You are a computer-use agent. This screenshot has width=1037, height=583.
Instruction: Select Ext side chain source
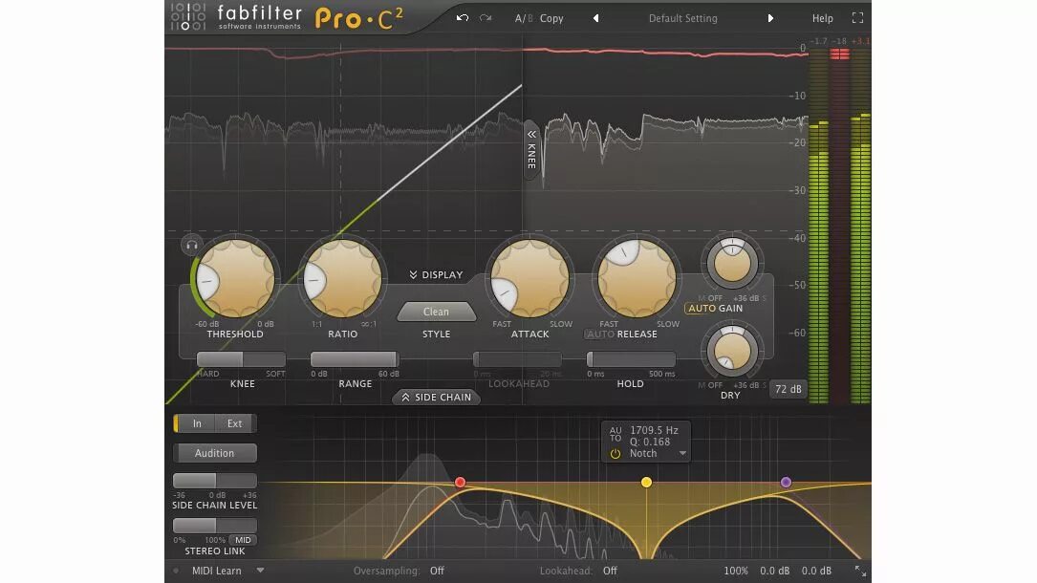(235, 423)
